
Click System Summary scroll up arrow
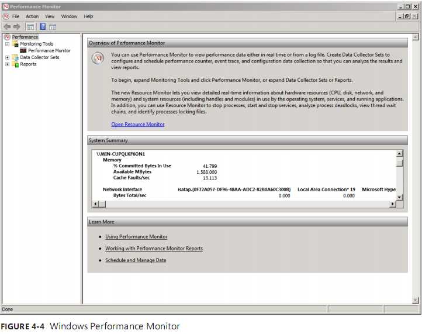[x=399, y=153]
